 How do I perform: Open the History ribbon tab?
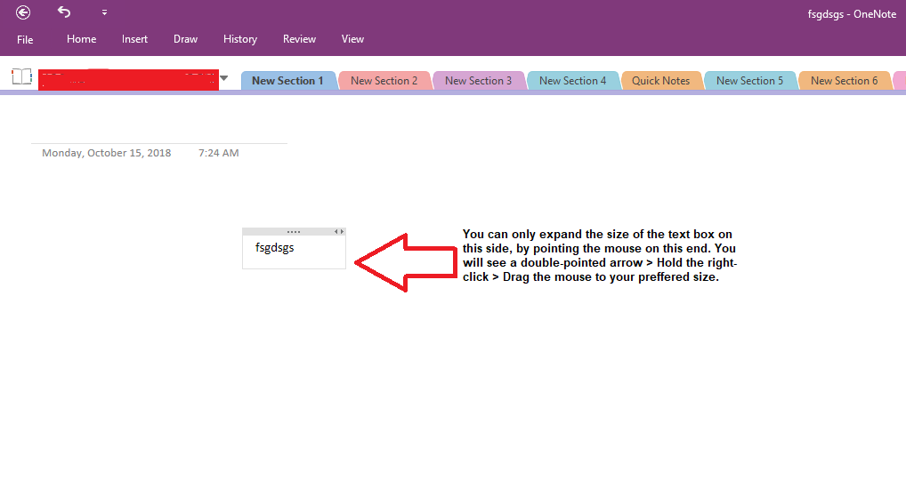click(240, 39)
